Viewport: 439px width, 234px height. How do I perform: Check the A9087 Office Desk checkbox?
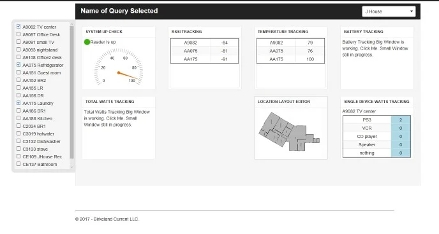click(19, 34)
